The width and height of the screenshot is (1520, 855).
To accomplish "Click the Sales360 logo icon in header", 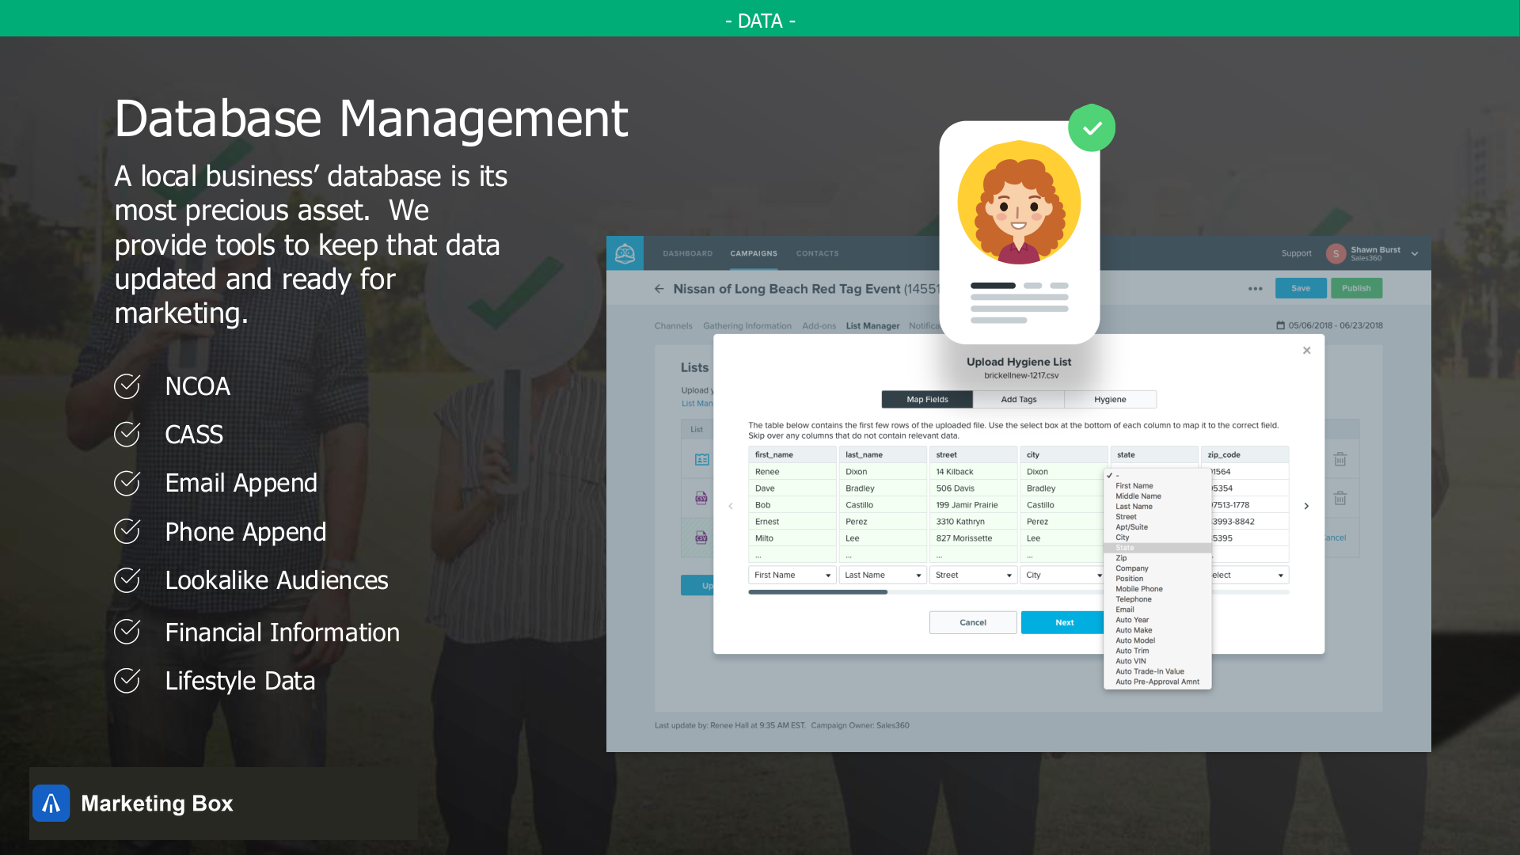I will coord(625,253).
